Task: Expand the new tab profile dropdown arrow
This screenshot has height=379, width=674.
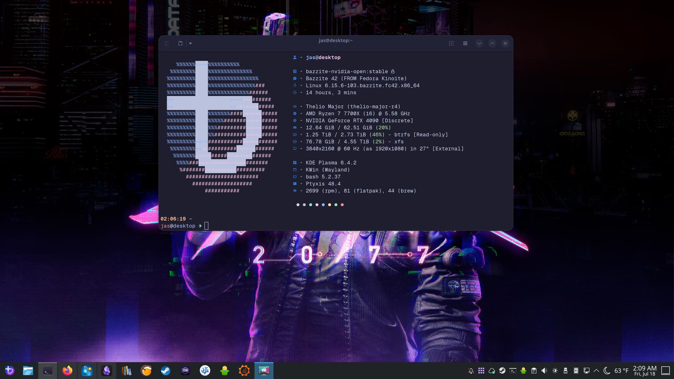Action: pyautogui.click(x=190, y=43)
